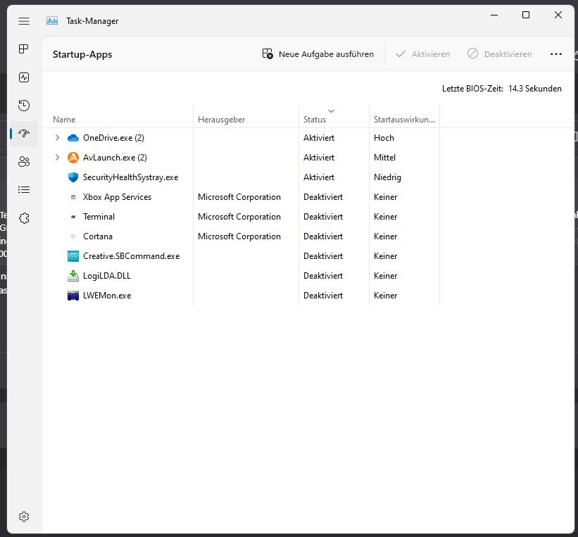Click the new task icon beside Neue Aufgabe ausführen
Viewport: 578px width, 537px height.
click(x=268, y=53)
